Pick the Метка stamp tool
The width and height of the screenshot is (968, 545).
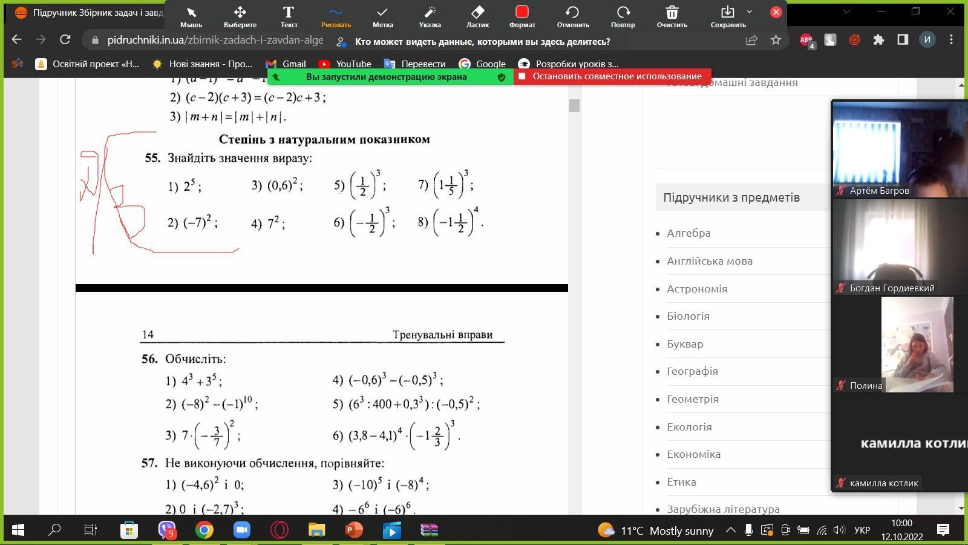(382, 17)
